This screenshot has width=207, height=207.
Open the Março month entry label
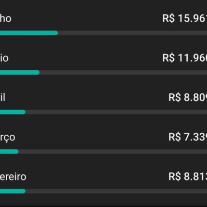point(8,137)
